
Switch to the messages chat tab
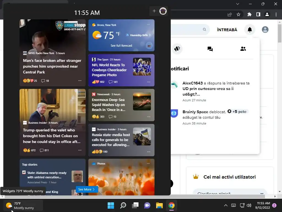[x=210, y=49]
